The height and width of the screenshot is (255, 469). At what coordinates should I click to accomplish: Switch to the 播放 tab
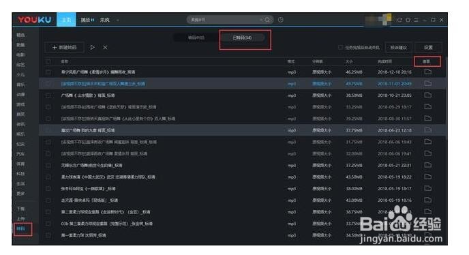[x=87, y=20]
